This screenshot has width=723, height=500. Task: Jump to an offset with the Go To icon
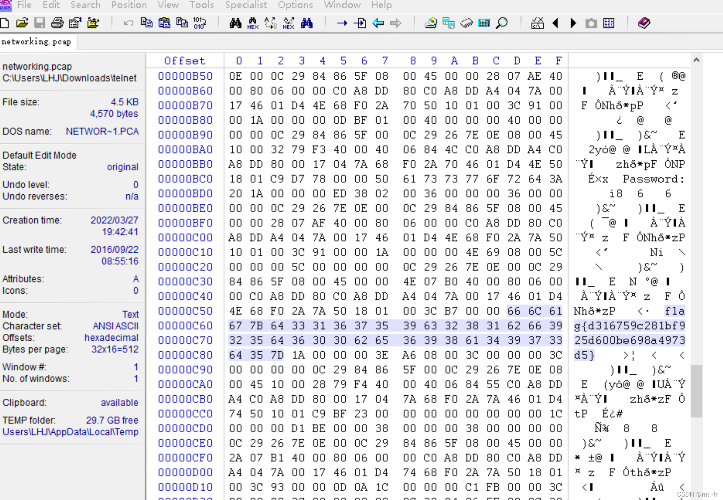342,23
